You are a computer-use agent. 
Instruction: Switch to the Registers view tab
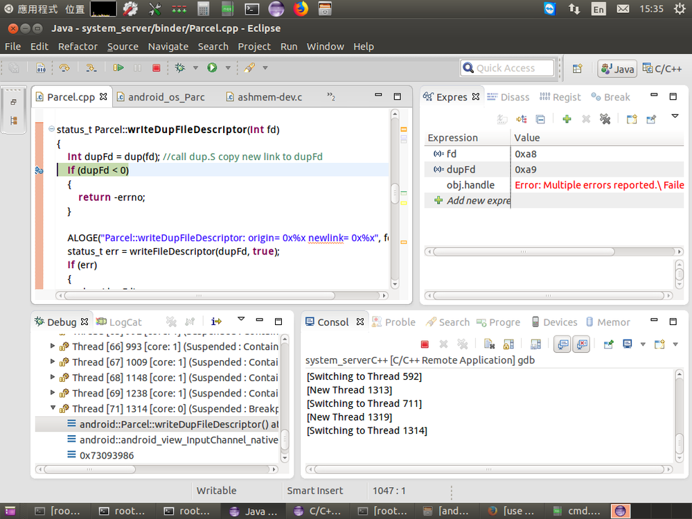pyautogui.click(x=560, y=97)
